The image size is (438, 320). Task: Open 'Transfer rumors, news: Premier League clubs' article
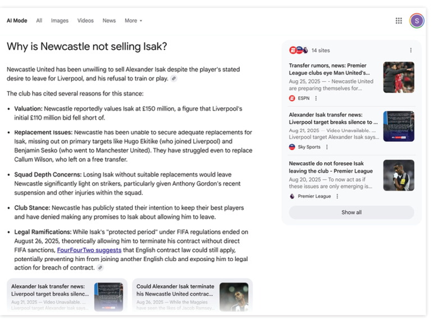329,69
